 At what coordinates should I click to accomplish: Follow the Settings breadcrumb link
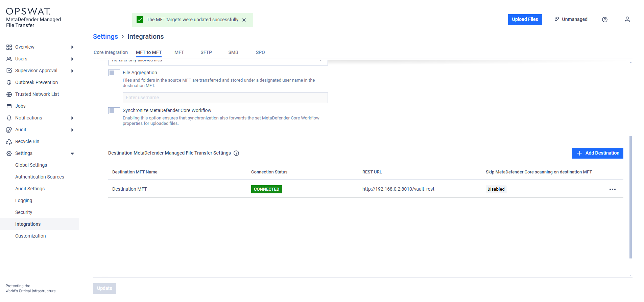[105, 36]
